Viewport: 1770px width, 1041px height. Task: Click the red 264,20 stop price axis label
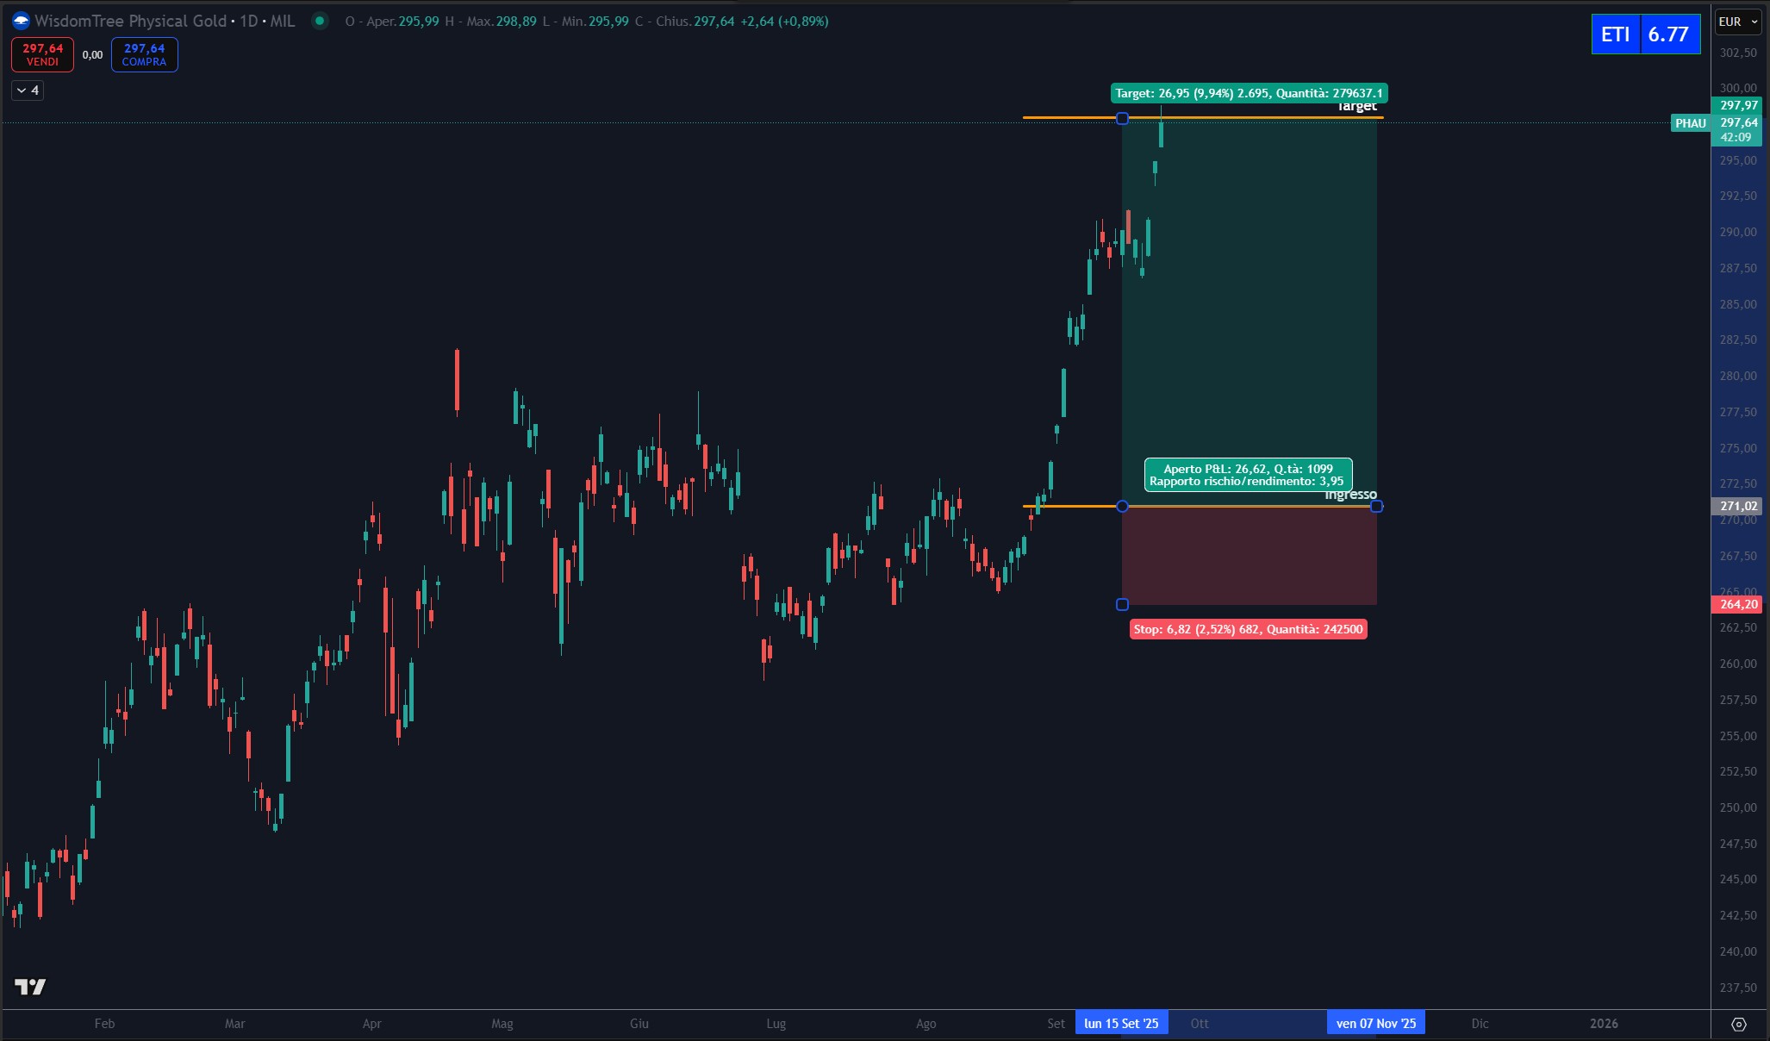coord(1738,604)
